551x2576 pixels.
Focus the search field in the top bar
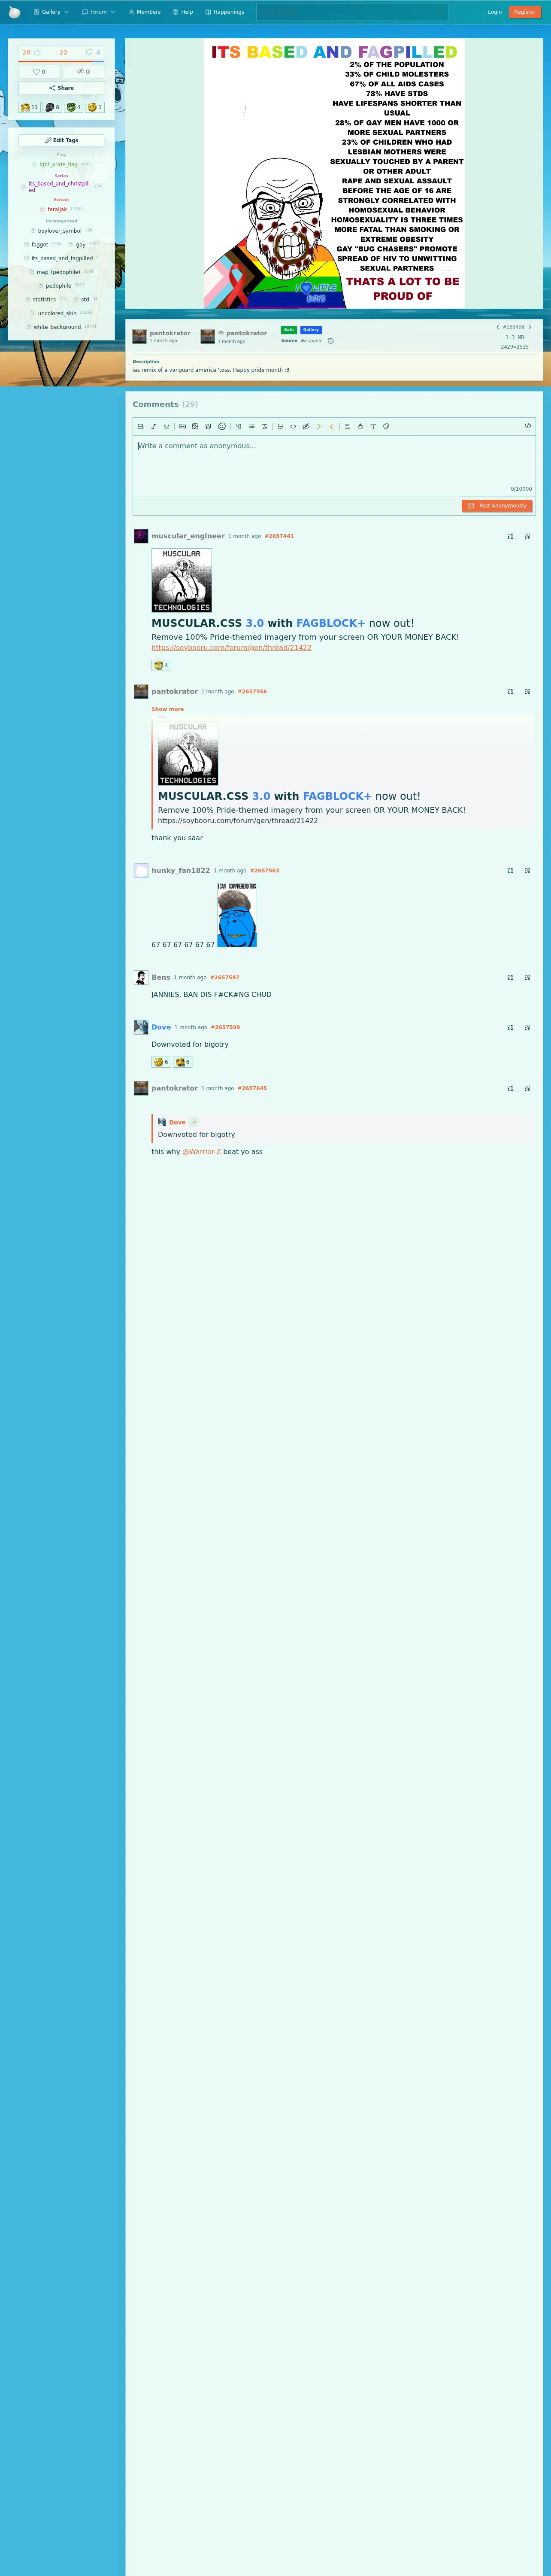352,12
